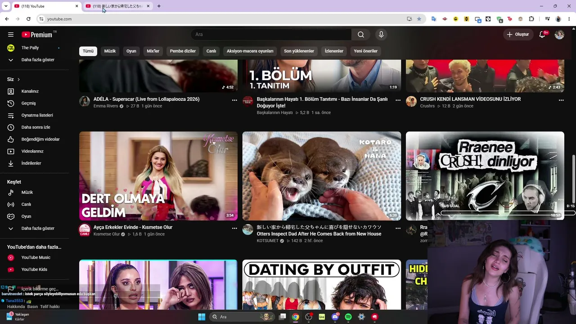The width and height of the screenshot is (576, 324).
Task: Select the Son yüklenenler filter chip
Action: [299, 51]
